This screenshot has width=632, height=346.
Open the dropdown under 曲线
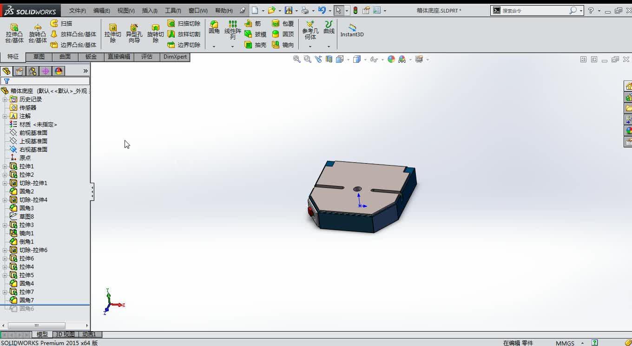pos(329,47)
